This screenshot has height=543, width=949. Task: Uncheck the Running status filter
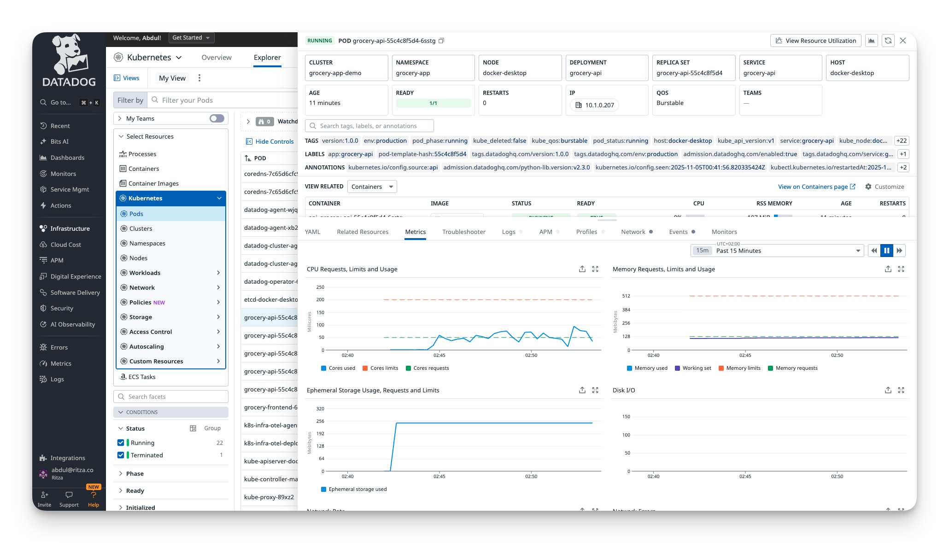tap(121, 443)
